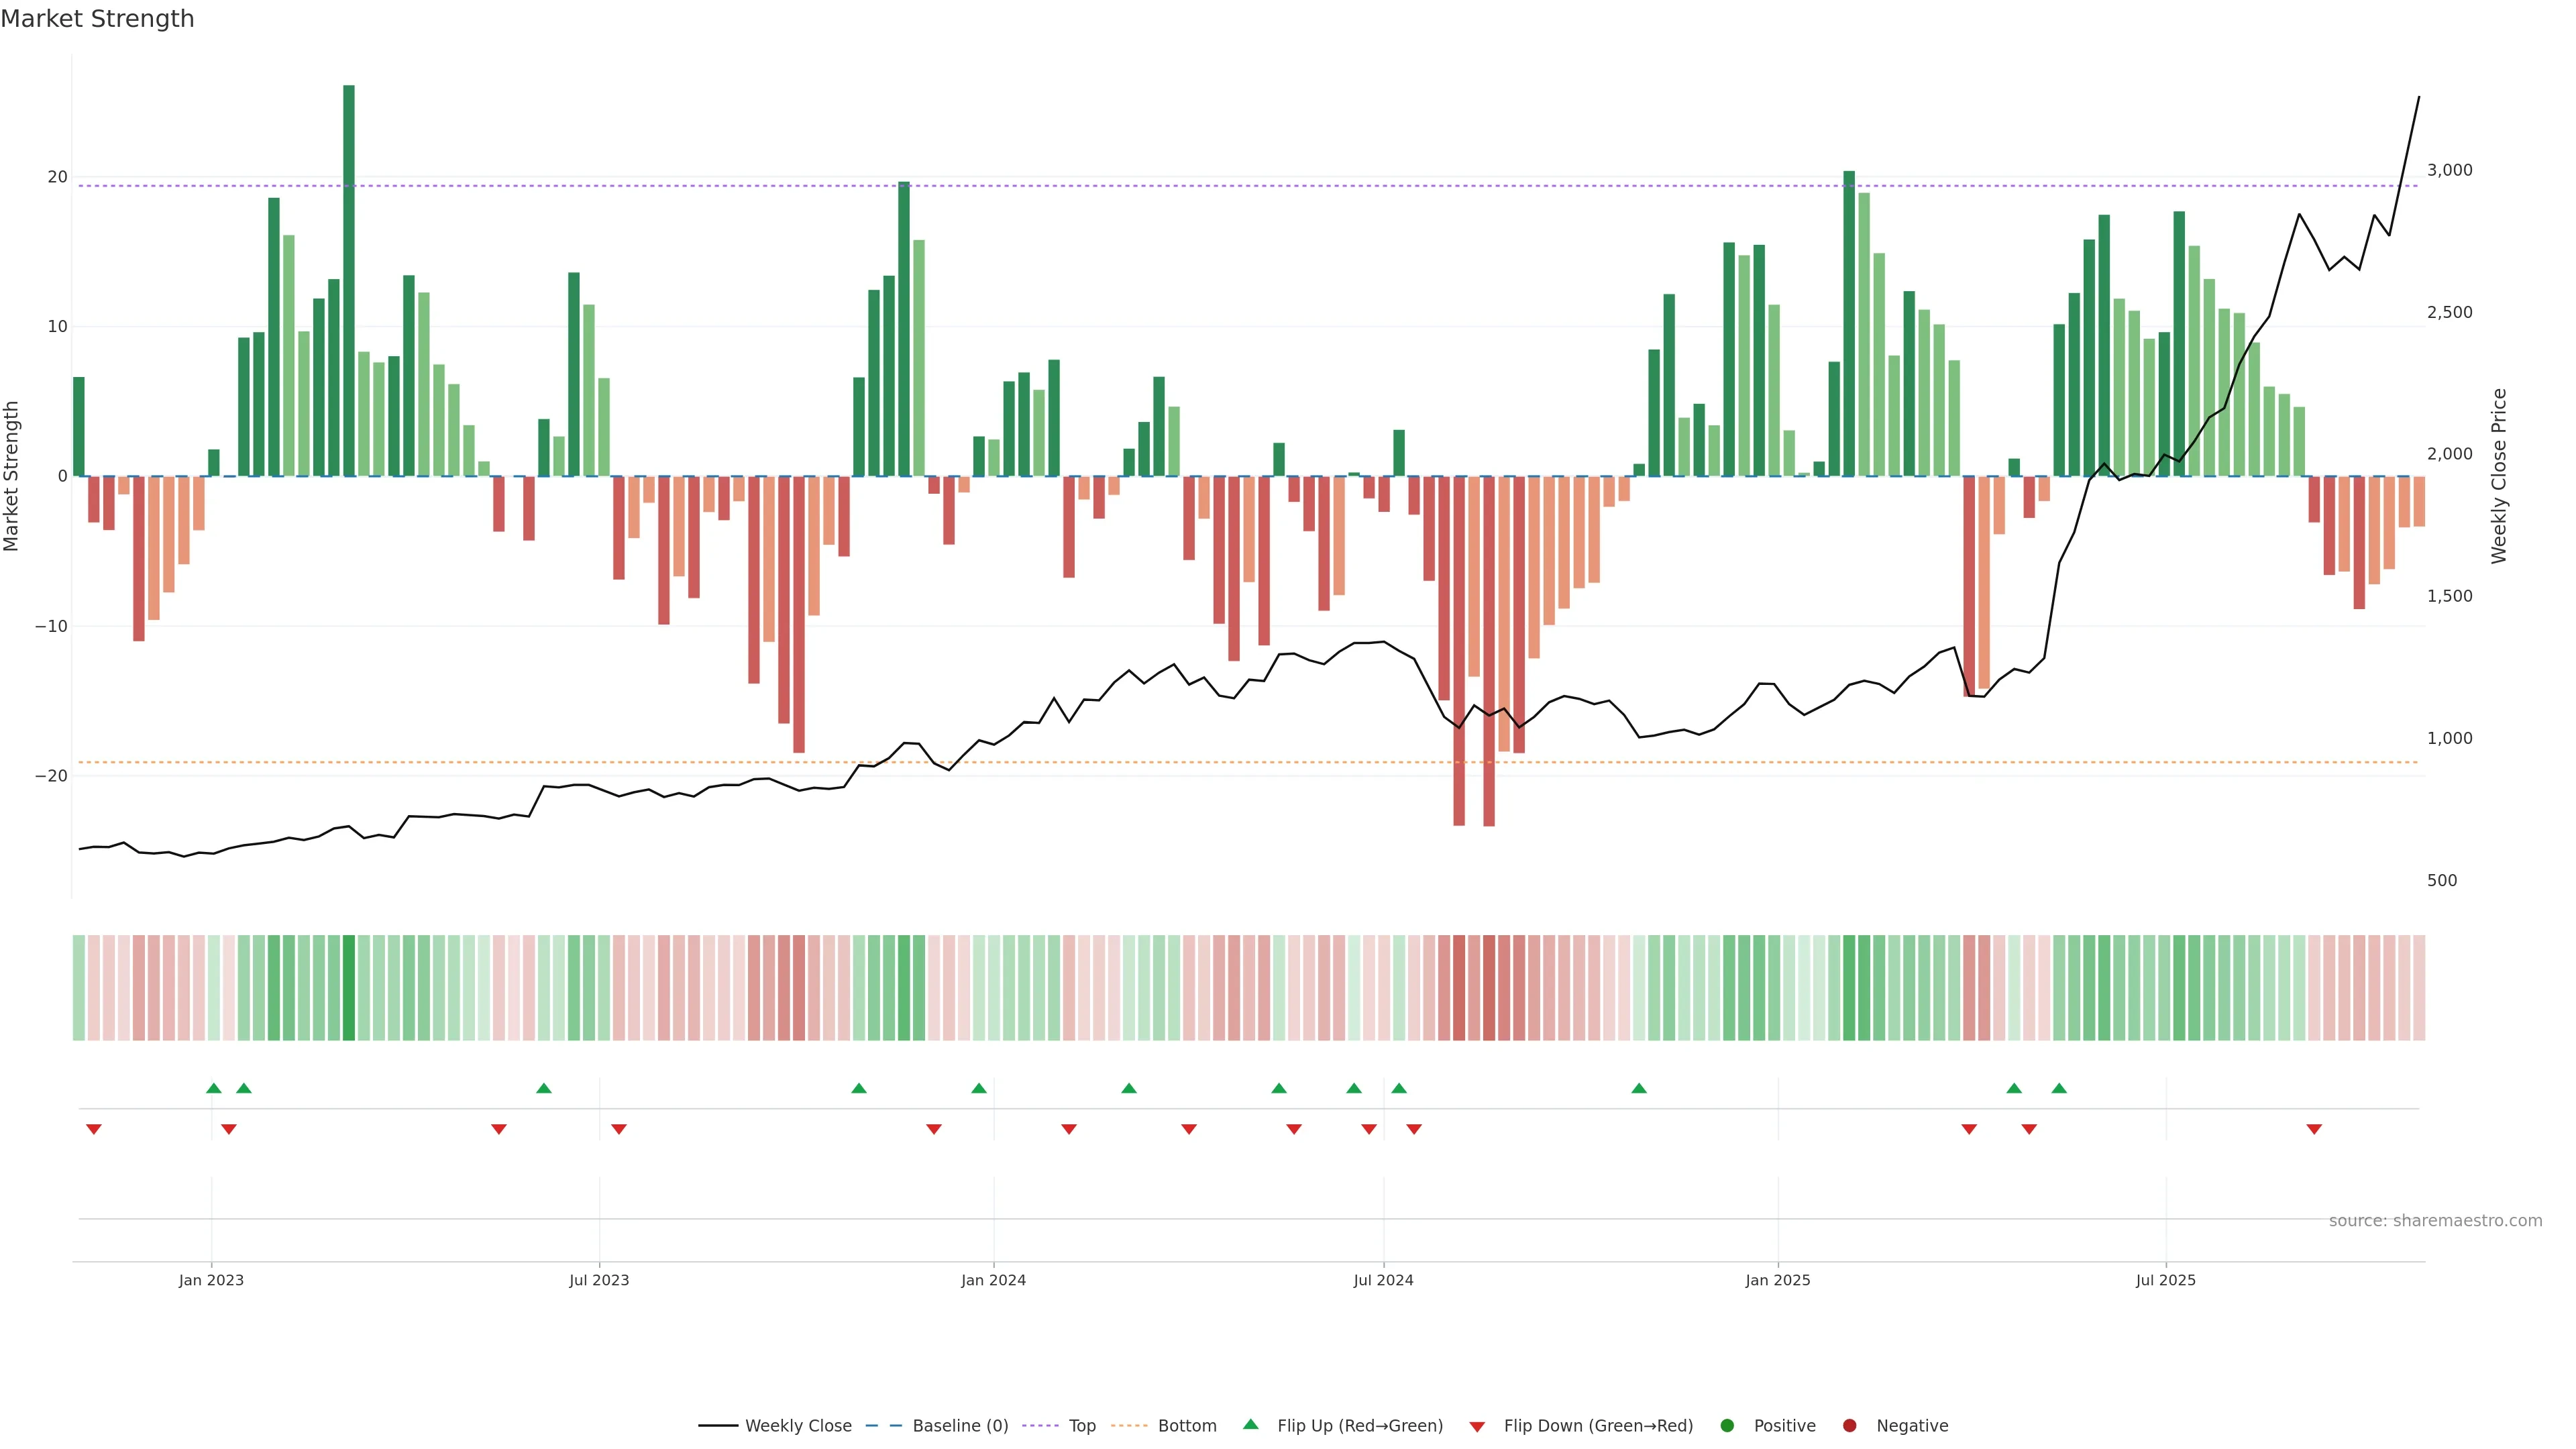The width and height of the screenshot is (2576, 1449).
Task: Click the rightmost red flip-down marker
Action: tap(2314, 1129)
